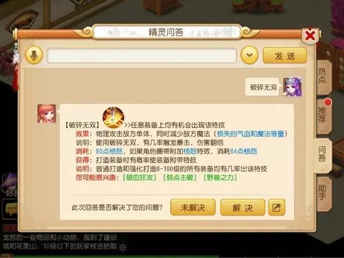Open the 助手 side tab
Screen dimensions: 344x258
323,192
